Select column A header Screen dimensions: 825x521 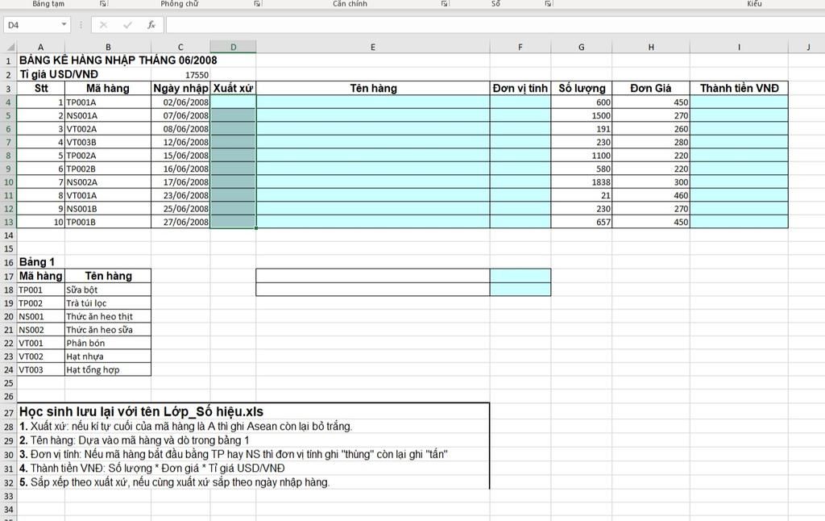(x=40, y=47)
